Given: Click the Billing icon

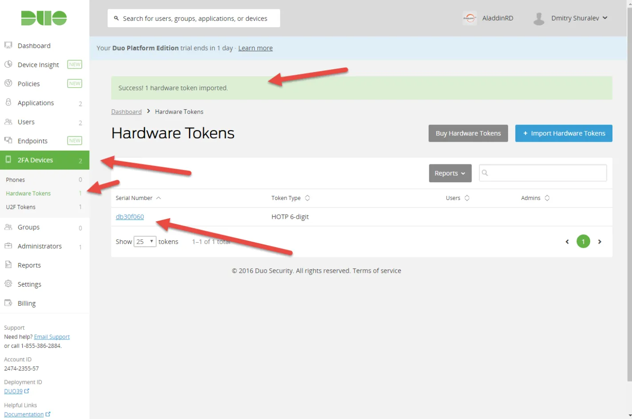Looking at the screenshot, I should pos(8,303).
